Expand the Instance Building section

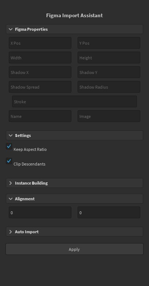[x=74, y=183]
